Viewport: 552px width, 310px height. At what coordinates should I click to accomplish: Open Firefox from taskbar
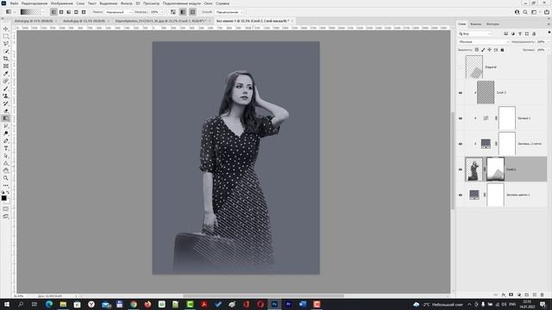point(147,304)
